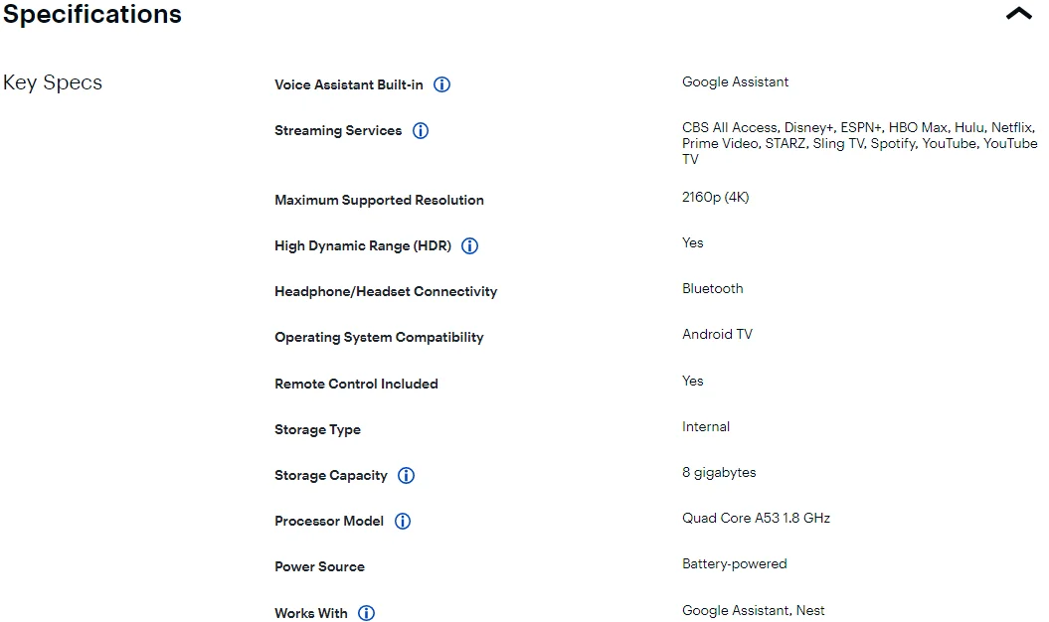This screenshot has width=1049, height=622.
Task: Open info icon for Works With
Action: (366, 613)
